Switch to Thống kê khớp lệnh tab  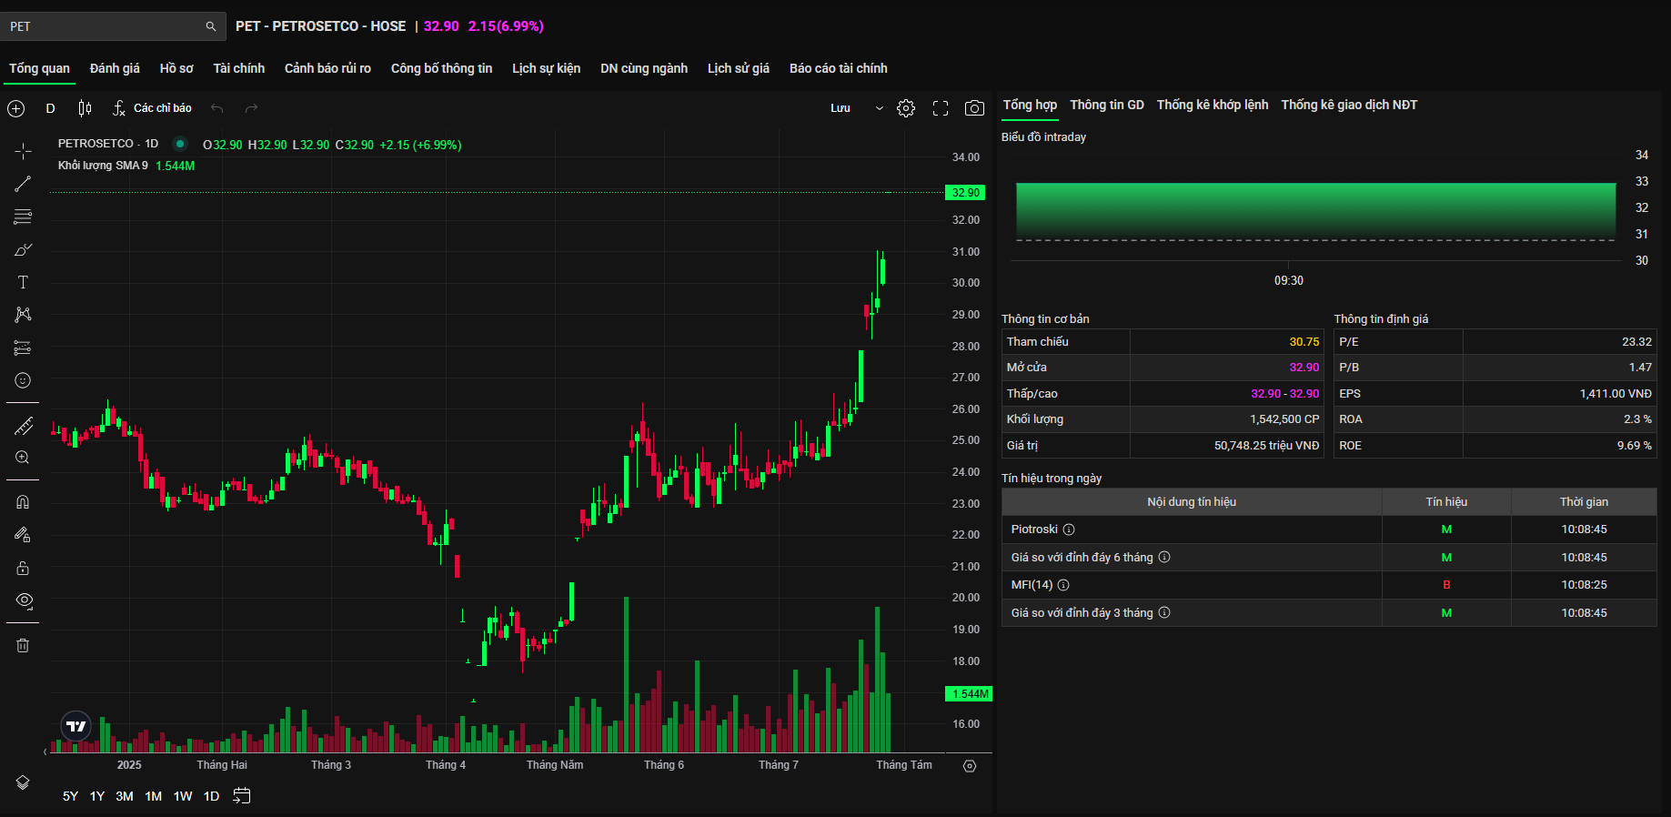(x=1213, y=105)
